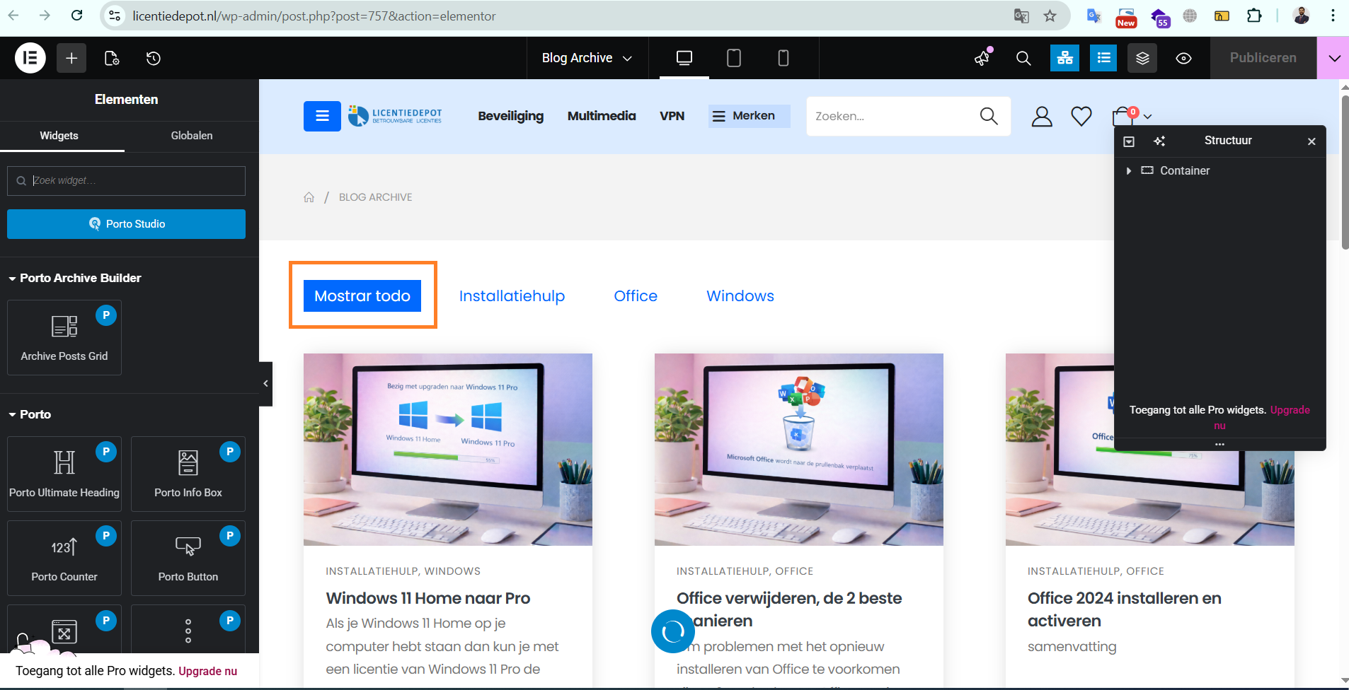Switch to the Globalen tab

coord(191,136)
